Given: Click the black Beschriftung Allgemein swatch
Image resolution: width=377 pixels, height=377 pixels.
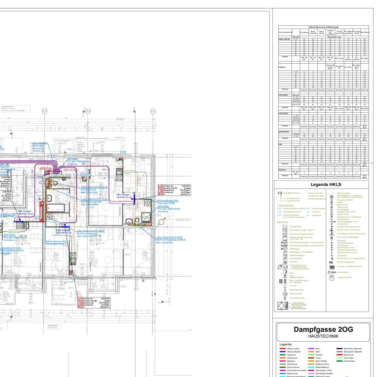Looking at the screenshot, I should [x=339, y=348].
